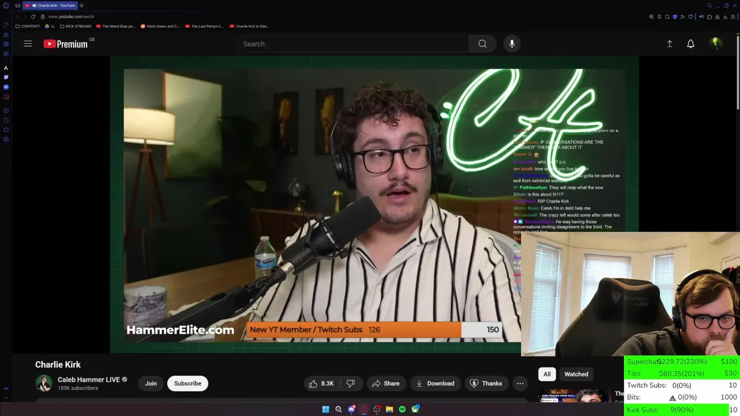This screenshot has width=740, height=416.
Task: Go back in browser history
Action: (x=17, y=17)
